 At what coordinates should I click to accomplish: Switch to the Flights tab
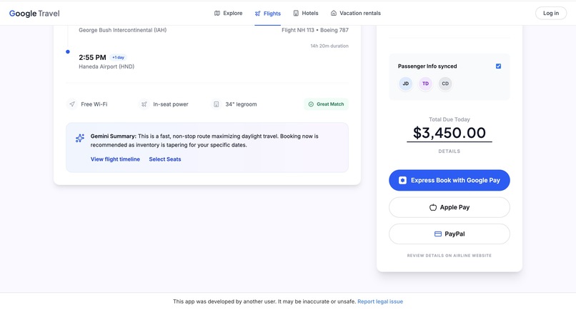pyautogui.click(x=267, y=14)
